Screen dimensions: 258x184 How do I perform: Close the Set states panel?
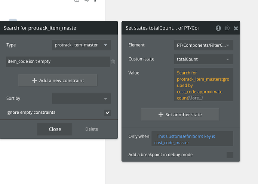236,28
